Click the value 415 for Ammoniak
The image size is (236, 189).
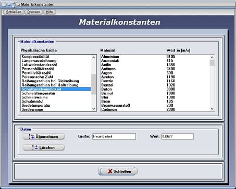(170, 61)
